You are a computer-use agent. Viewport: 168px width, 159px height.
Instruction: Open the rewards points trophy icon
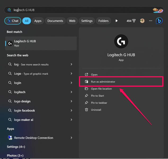pyautogui.click(x=134, y=21)
